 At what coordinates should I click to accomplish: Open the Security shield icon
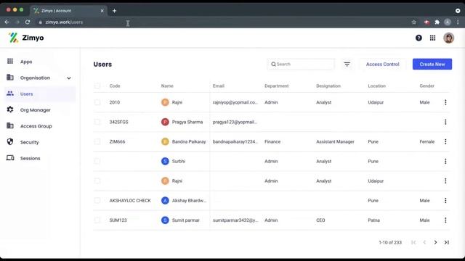click(x=10, y=142)
